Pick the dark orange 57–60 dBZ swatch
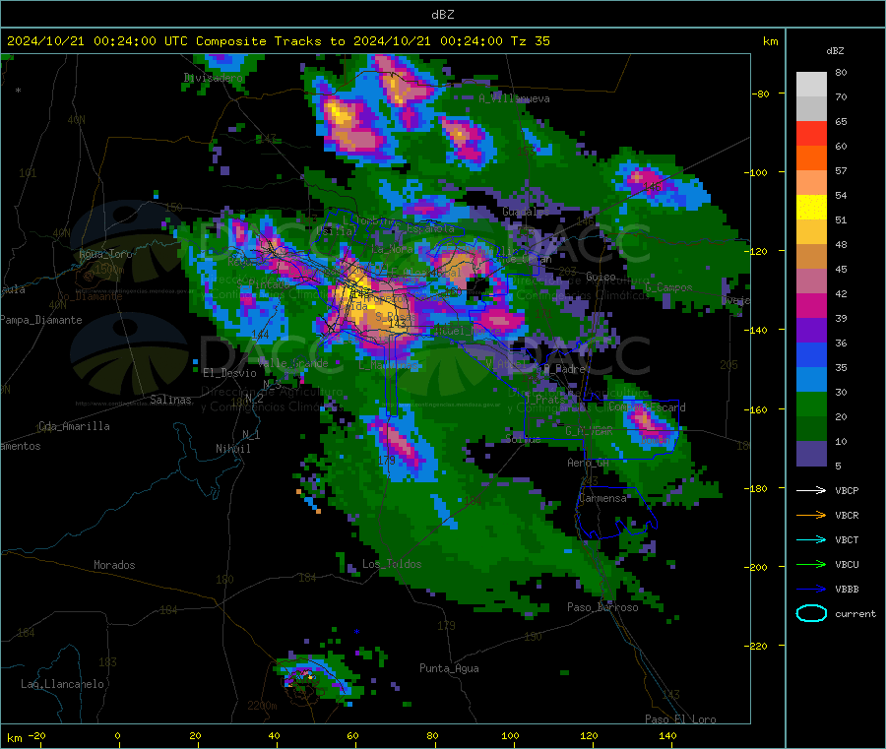 point(811,158)
